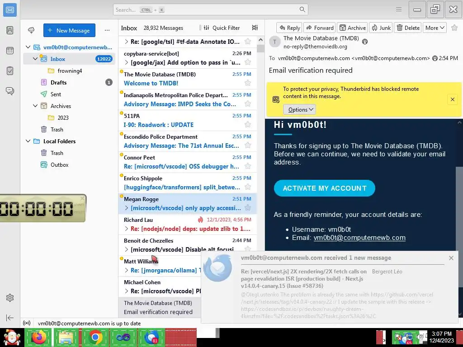
Task: Open the Address Book space
Action: [x=10, y=30]
